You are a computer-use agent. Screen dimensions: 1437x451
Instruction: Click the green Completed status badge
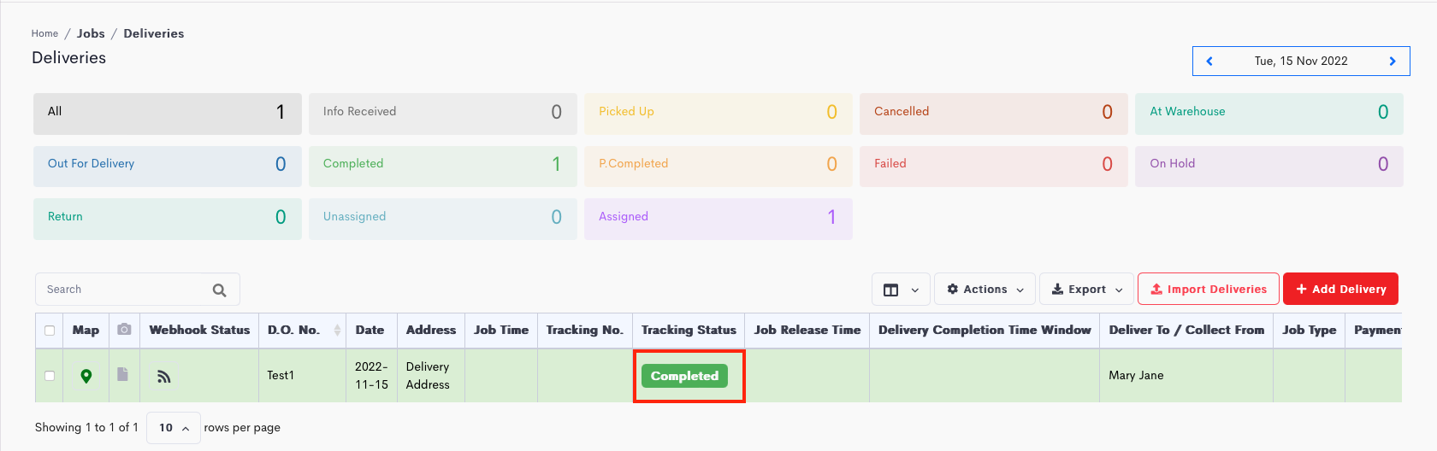[684, 376]
